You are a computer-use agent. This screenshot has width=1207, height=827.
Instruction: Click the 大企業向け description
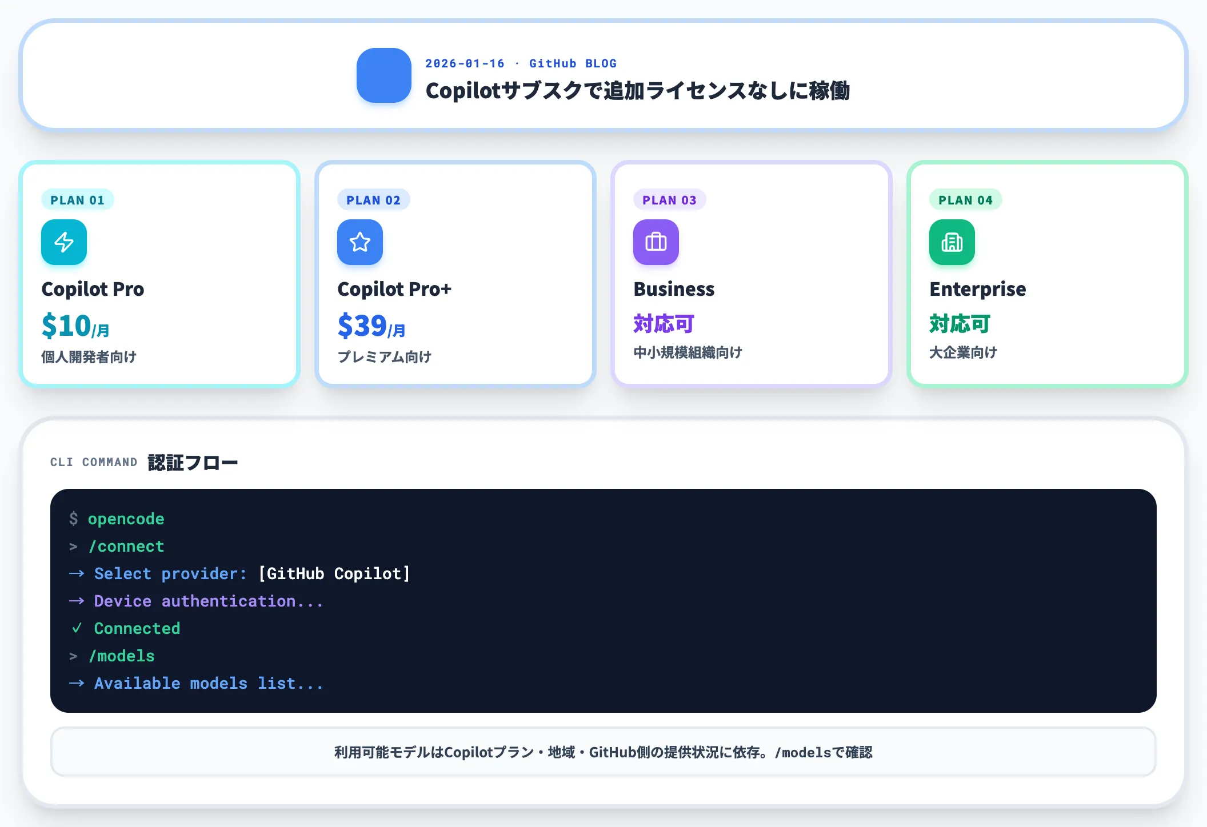963,352
